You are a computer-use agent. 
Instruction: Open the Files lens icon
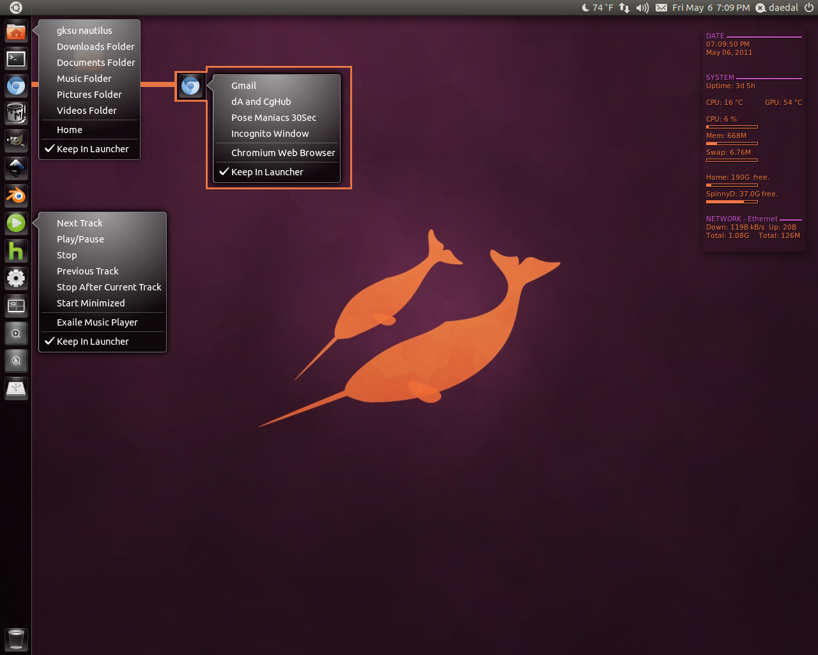(16, 361)
